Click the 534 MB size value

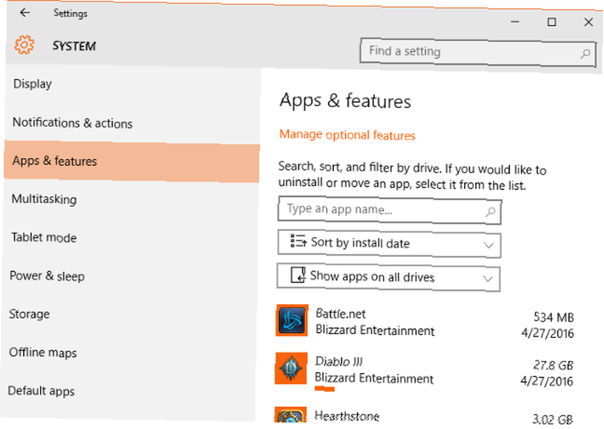click(x=553, y=317)
